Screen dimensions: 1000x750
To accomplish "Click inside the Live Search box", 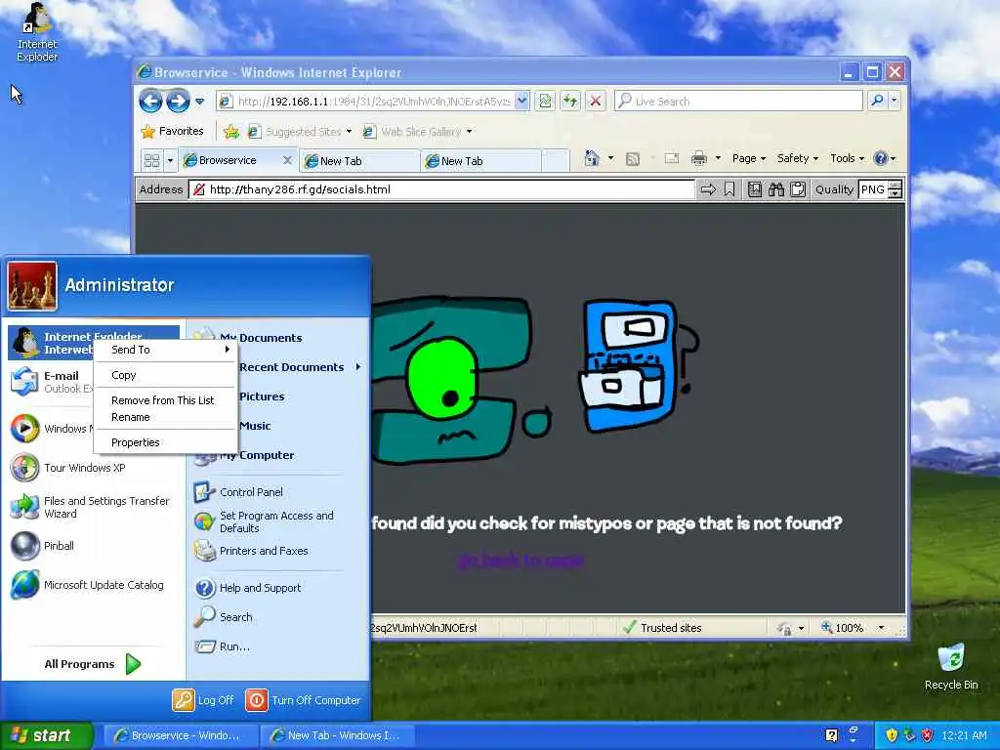I will (740, 101).
